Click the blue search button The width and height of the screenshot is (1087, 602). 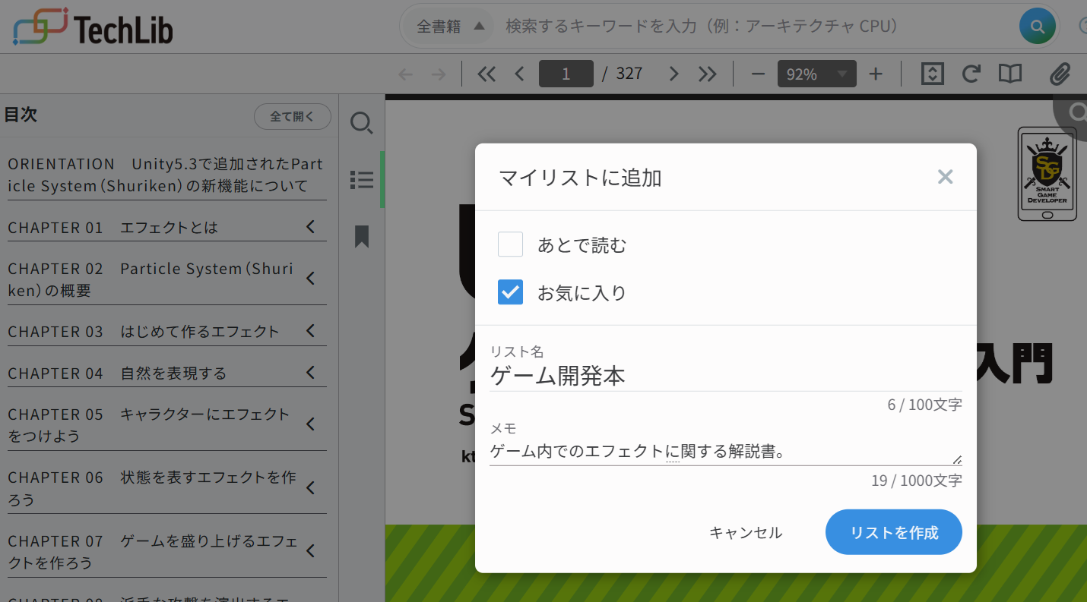[x=1037, y=25]
